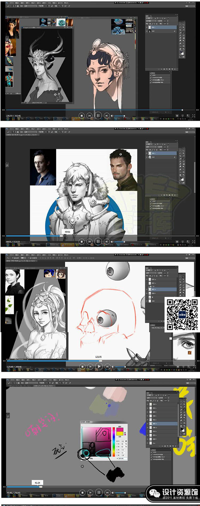Viewport: 200px width, 506px height.
Task: Select Lasso tool in 45:46 frame toolbox
Action: 181,404
